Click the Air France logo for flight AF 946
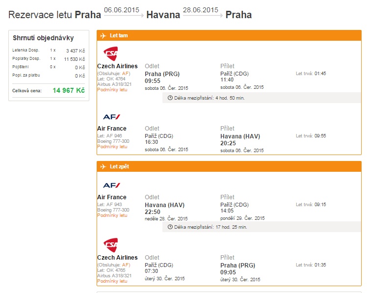This screenshot has width=367, height=293. (x=111, y=117)
